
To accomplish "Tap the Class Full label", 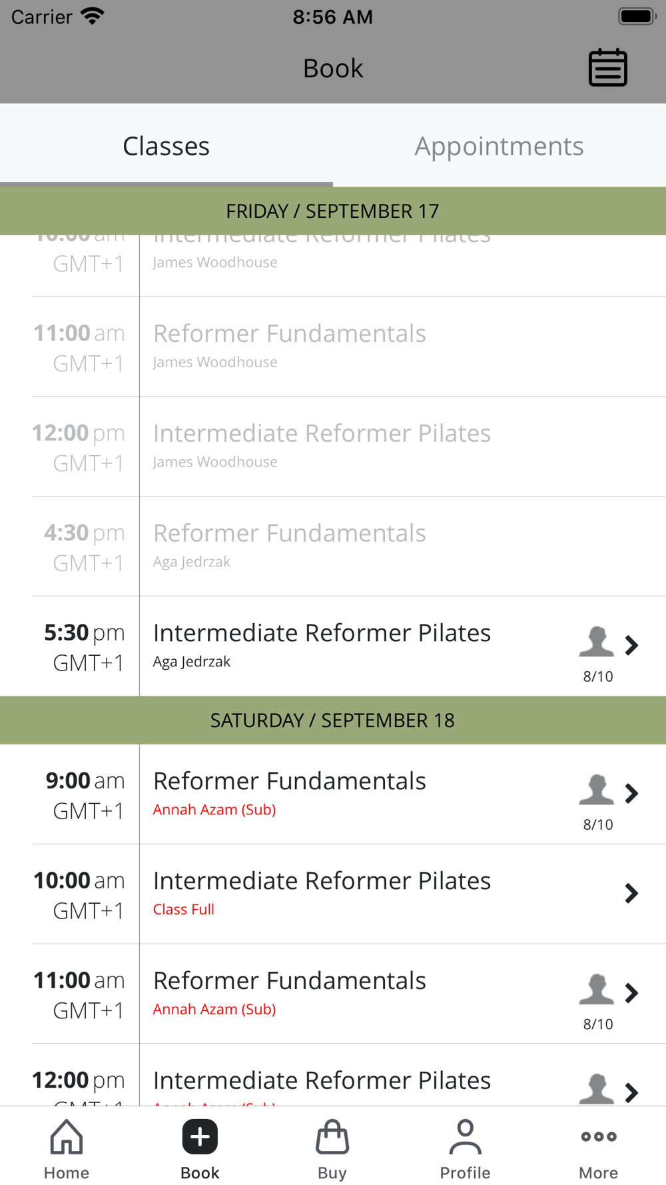I will point(184,910).
